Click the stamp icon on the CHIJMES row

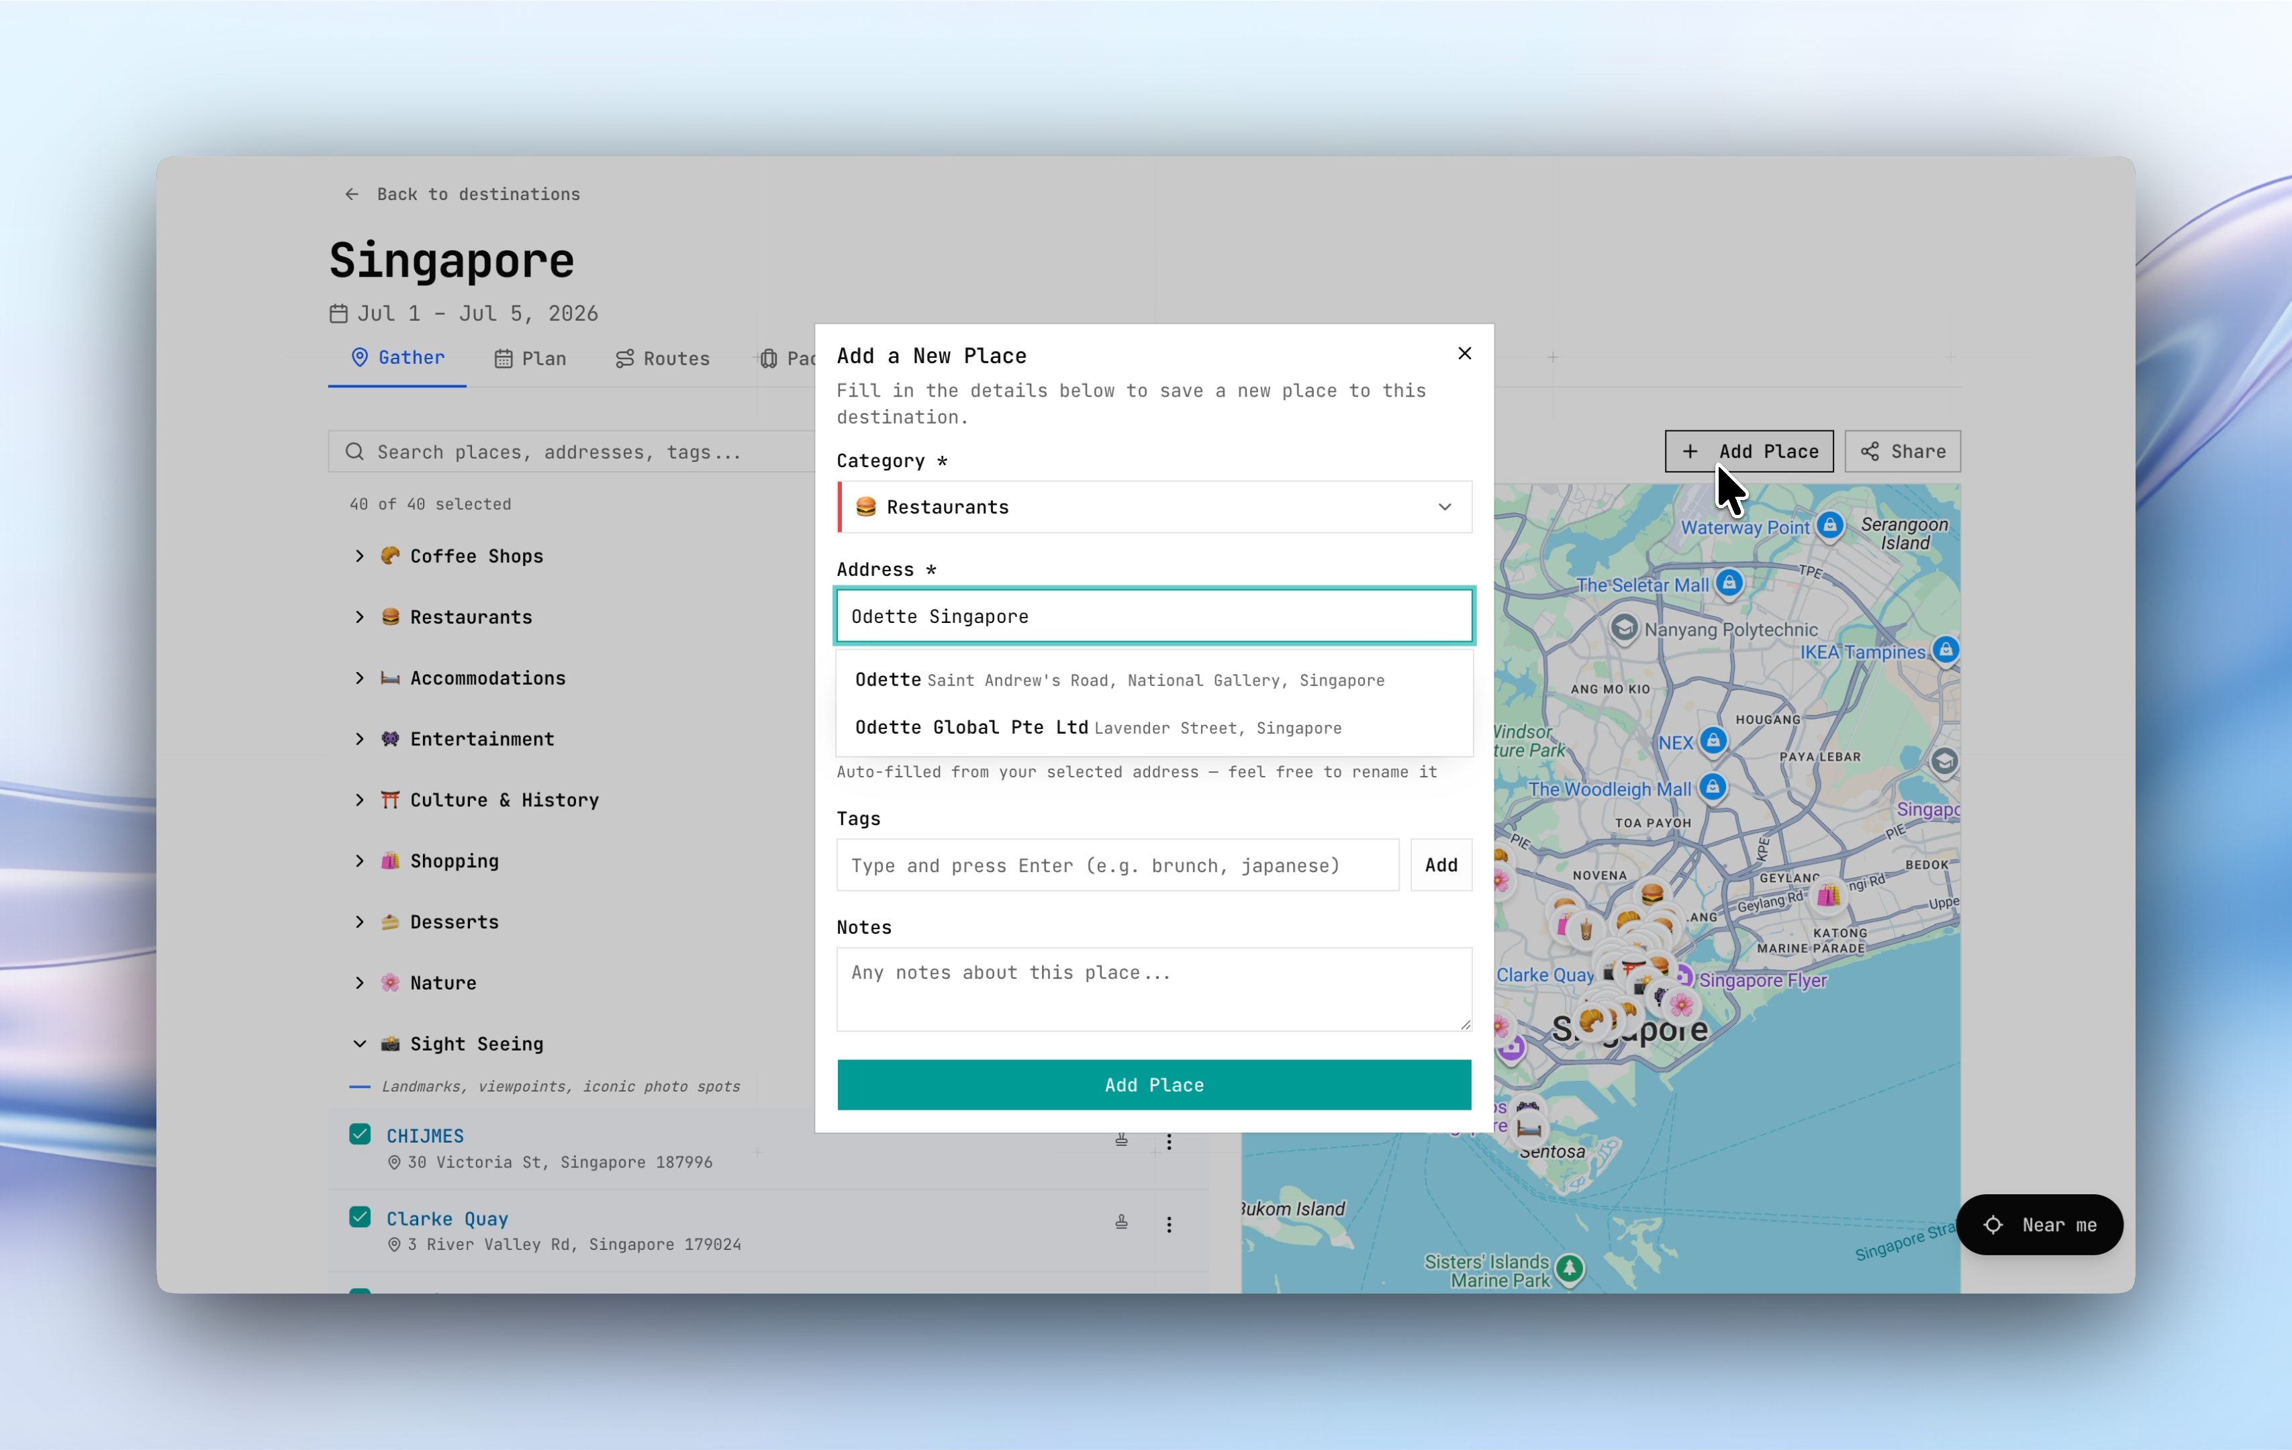[x=1121, y=1139]
